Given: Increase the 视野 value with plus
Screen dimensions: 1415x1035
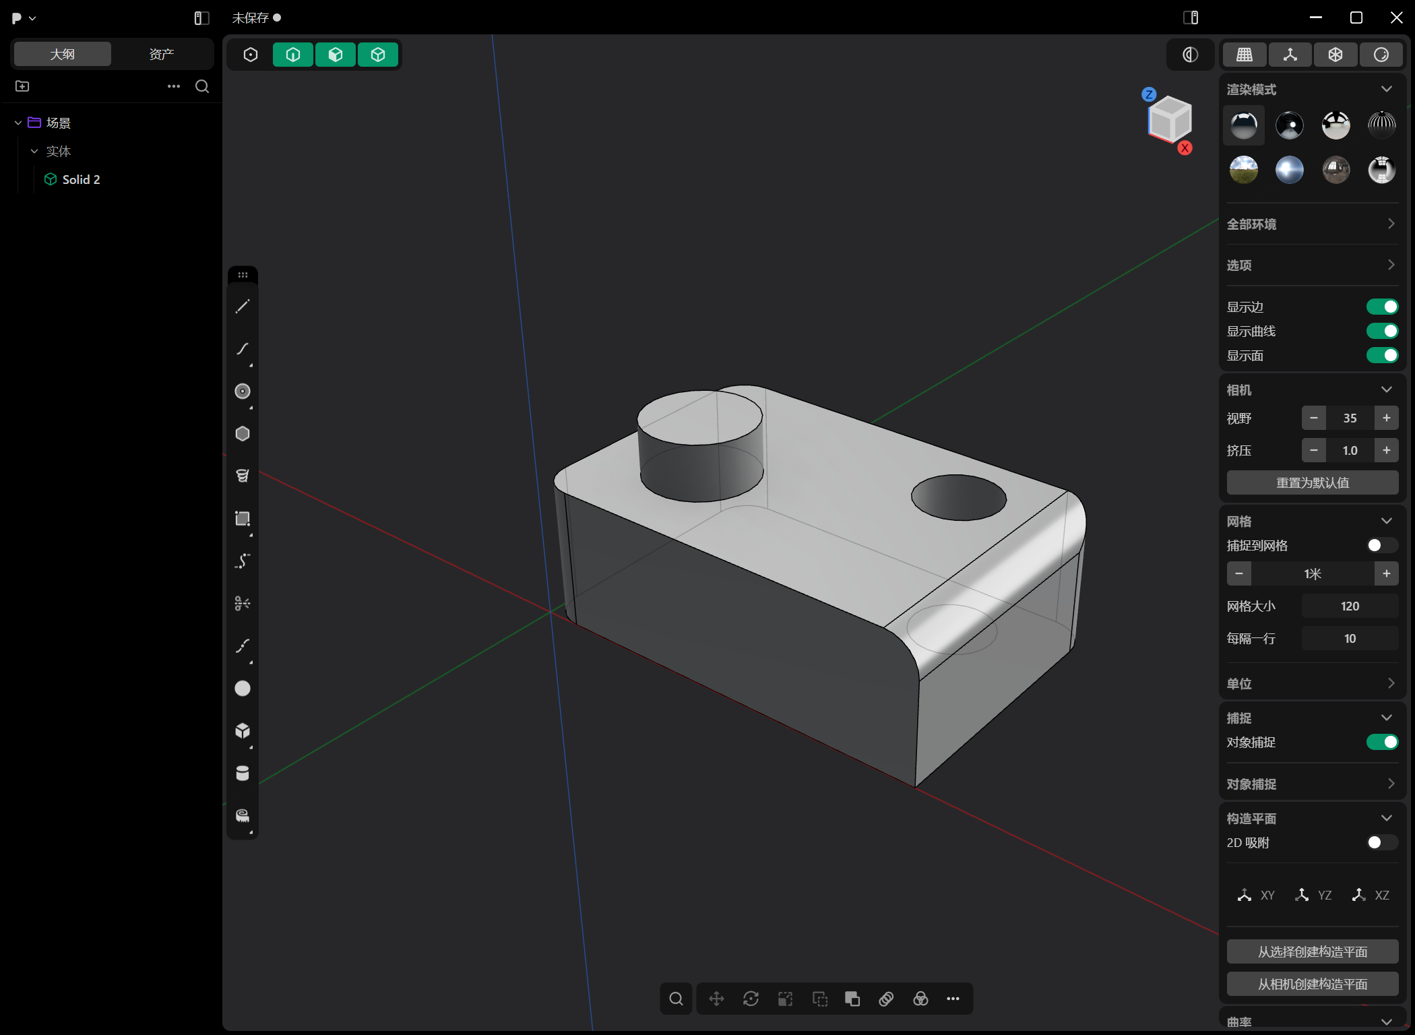Looking at the screenshot, I should 1387,418.
